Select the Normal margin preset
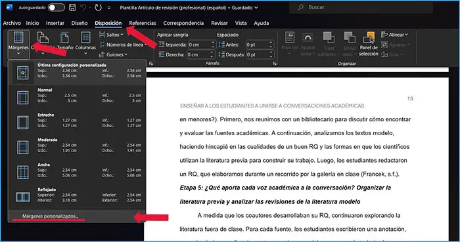This screenshot has width=460, height=242. (77, 98)
